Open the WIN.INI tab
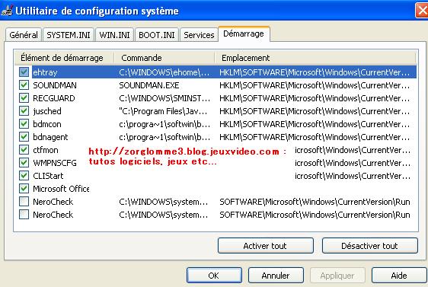 coord(114,35)
